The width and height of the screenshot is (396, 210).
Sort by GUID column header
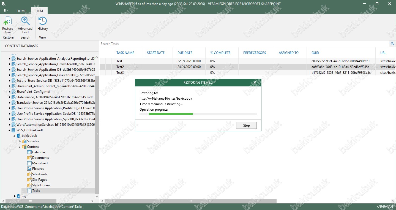(x=315, y=53)
